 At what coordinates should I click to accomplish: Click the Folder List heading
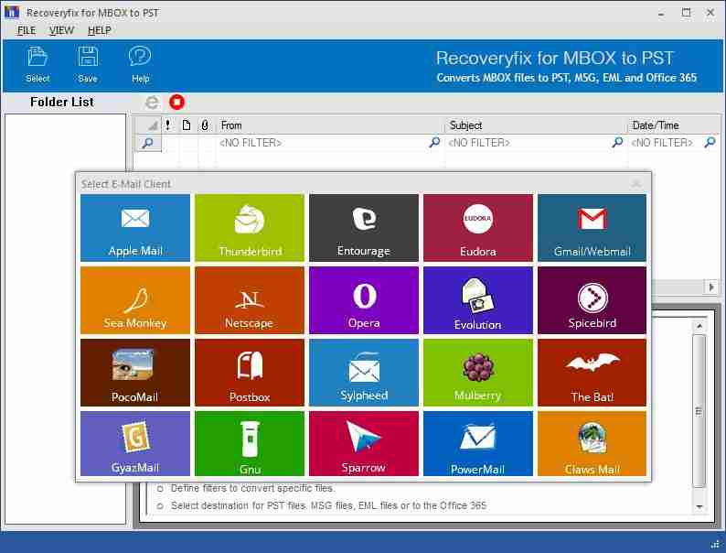pyautogui.click(x=62, y=102)
